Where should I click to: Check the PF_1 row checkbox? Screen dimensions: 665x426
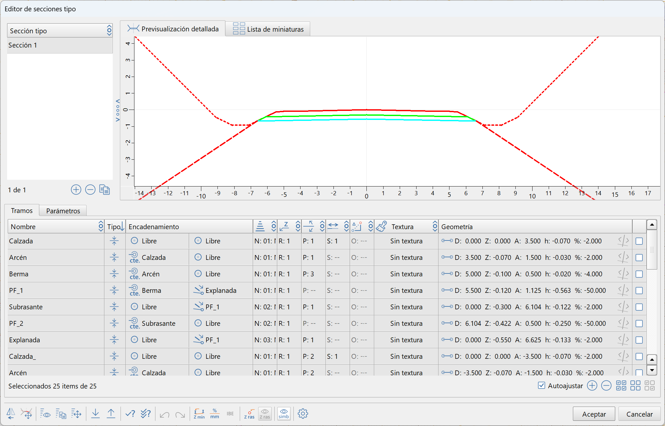tap(639, 291)
